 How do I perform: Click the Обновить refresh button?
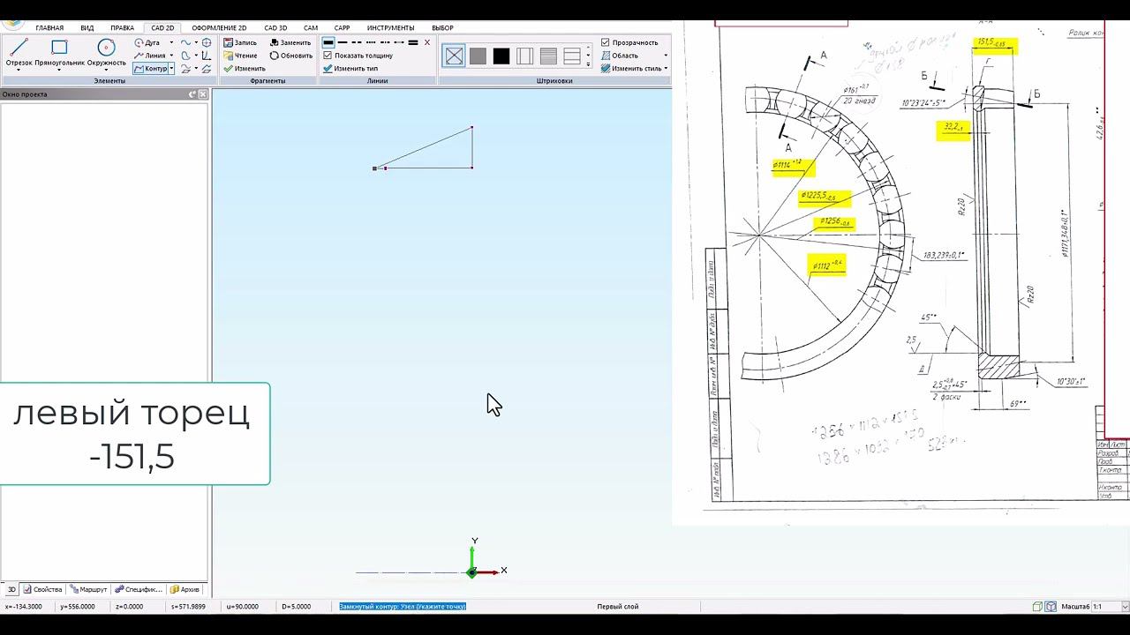click(x=291, y=56)
